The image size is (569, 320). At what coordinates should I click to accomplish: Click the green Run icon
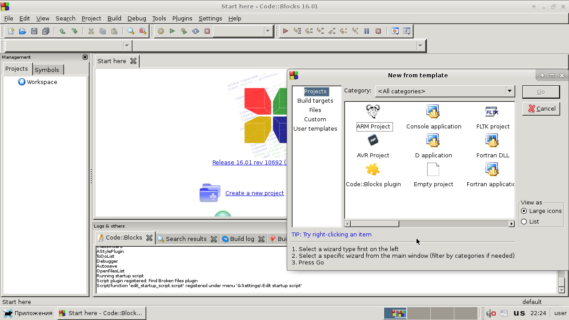click(x=172, y=31)
